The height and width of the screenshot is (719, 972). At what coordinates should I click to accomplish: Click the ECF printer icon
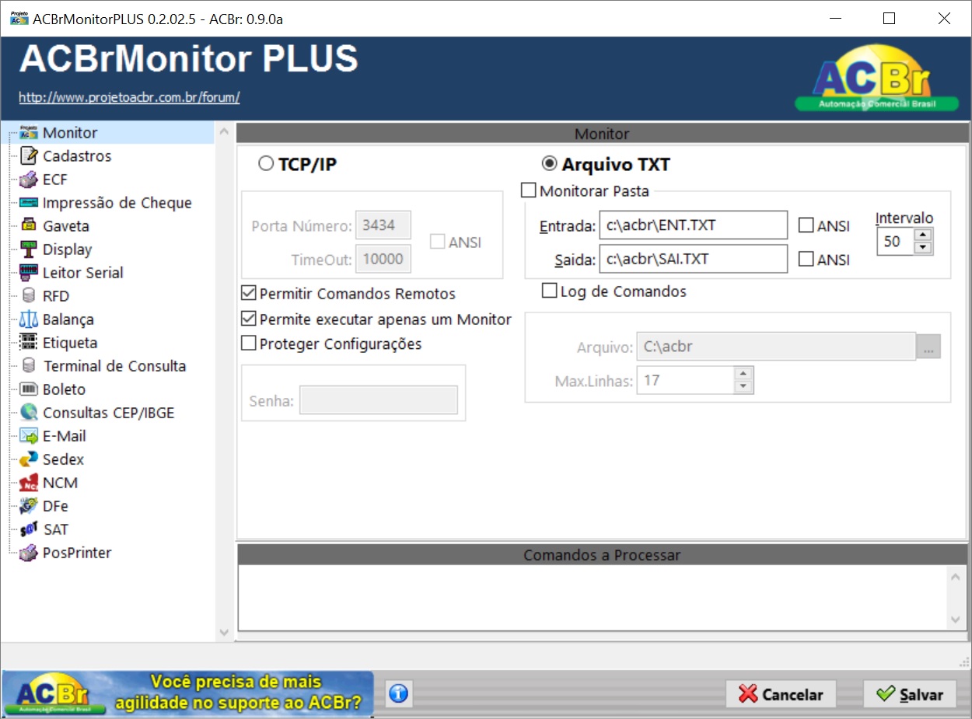[x=29, y=180]
